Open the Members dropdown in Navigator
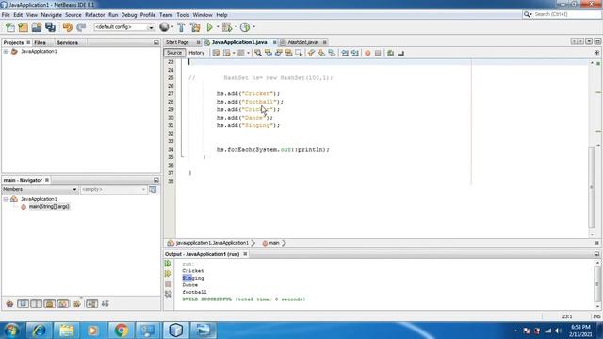The height and width of the screenshot is (339, 603). 40,189
